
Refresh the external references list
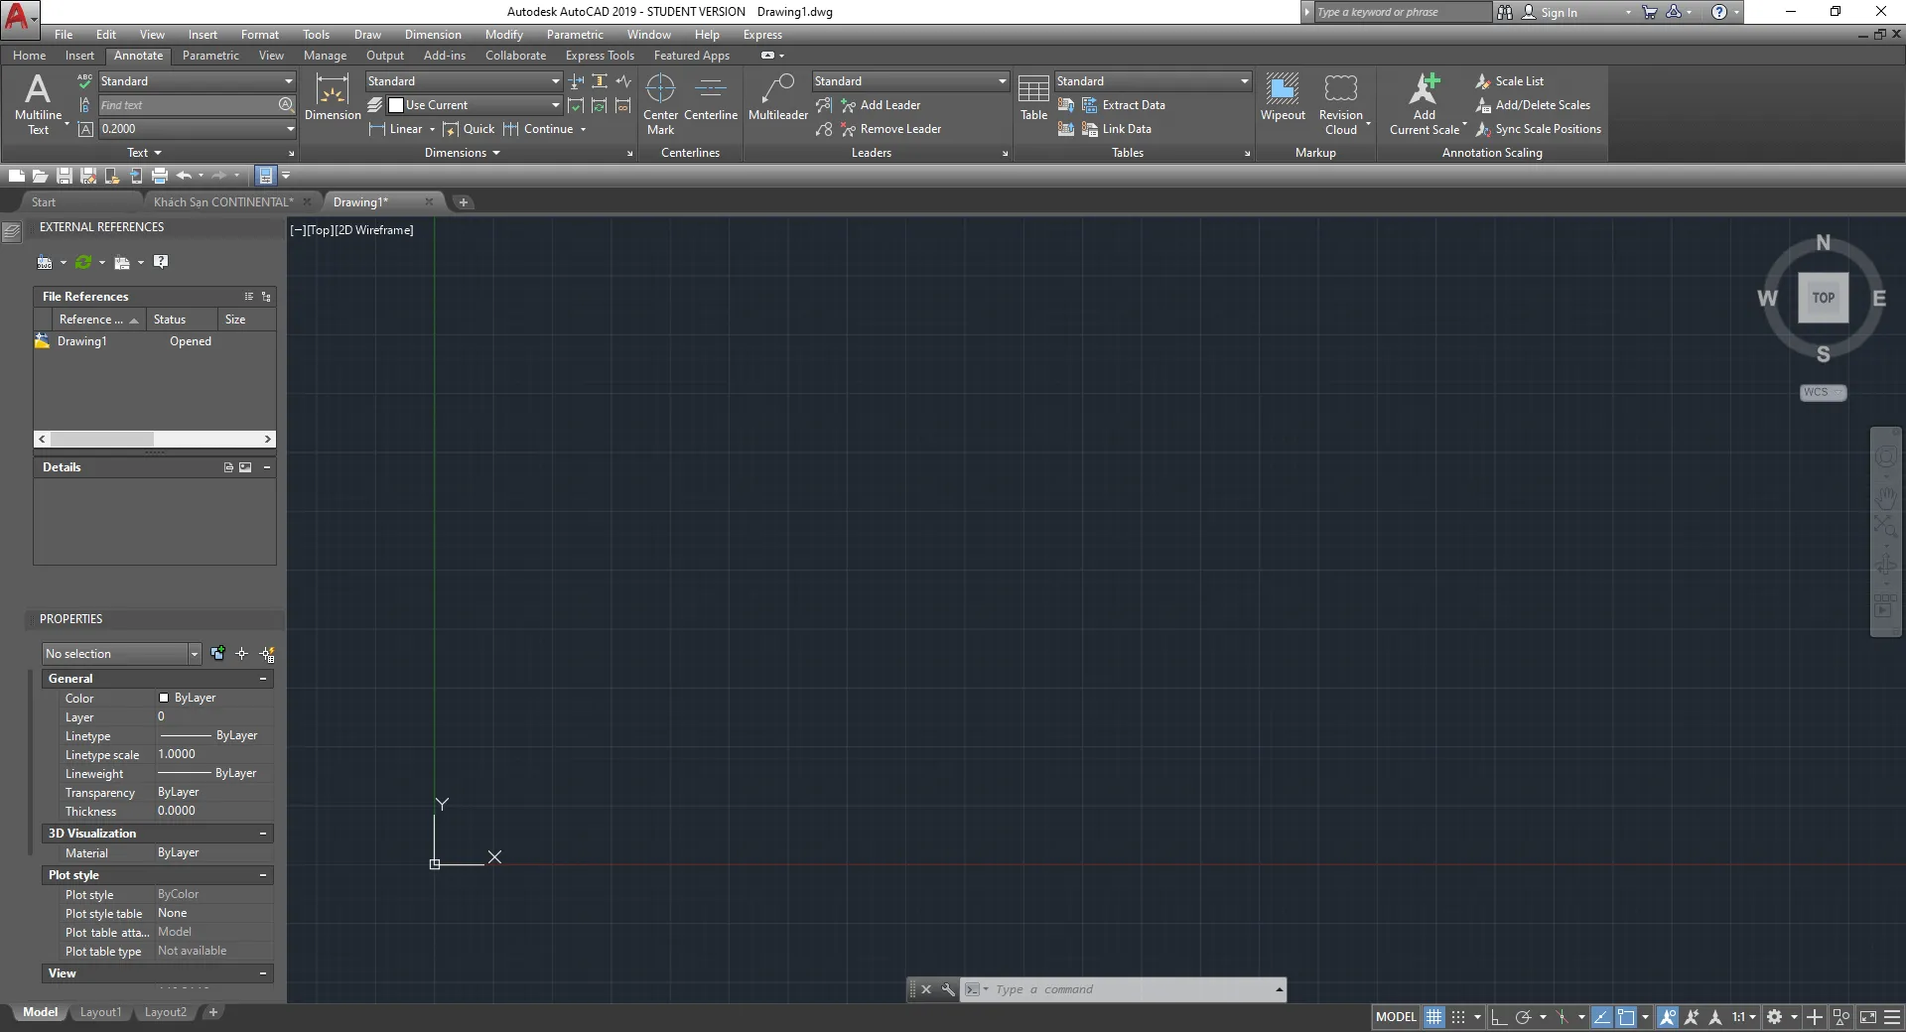coord(83,262)
